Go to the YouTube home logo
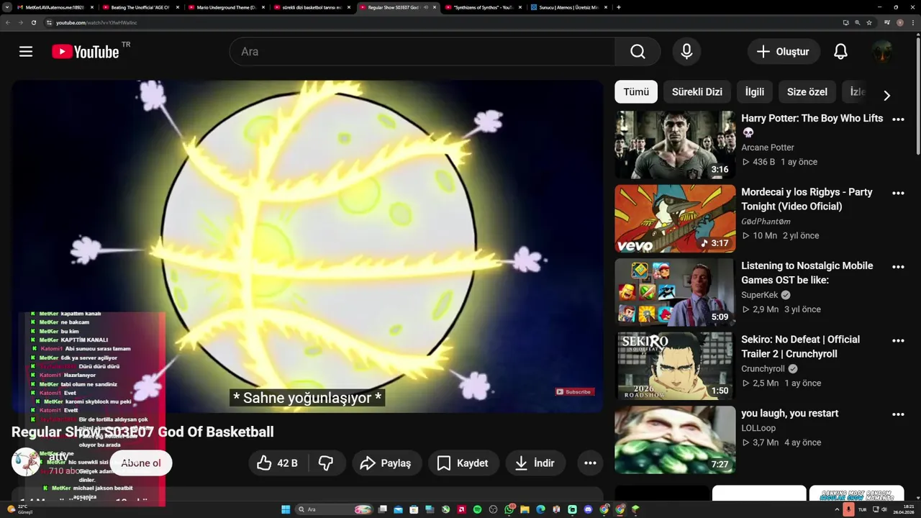Image resolution: width=921 pixels, height=518 pixels. coord(86,52)
